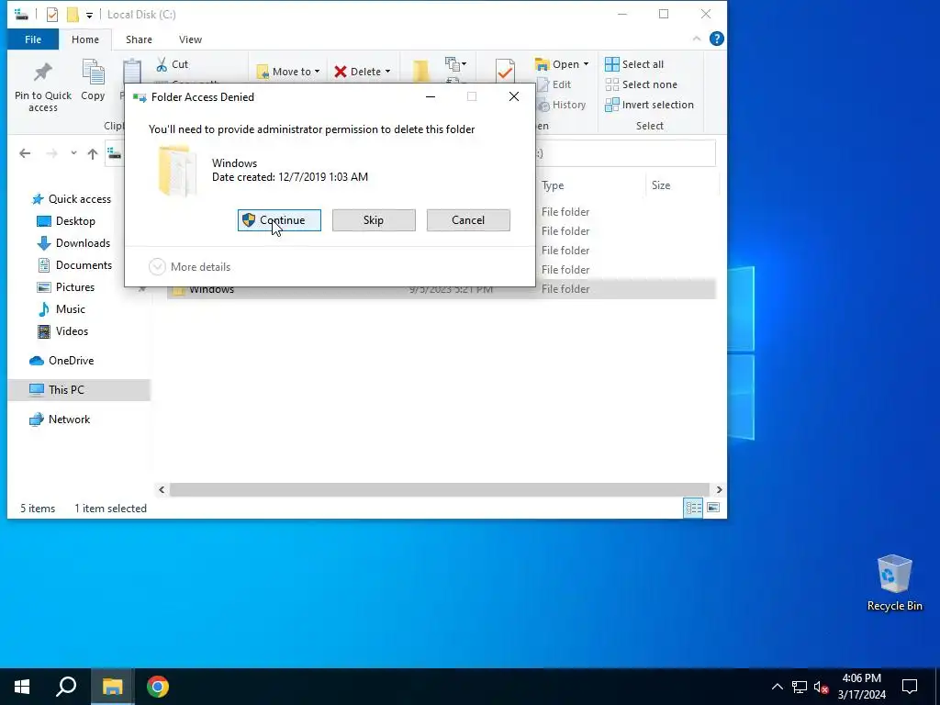This screenshot has height=705, width=940.
Task: Open the Windows Start menu
Action: point(22,687)
